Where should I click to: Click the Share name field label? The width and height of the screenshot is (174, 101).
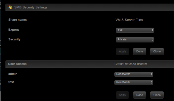pos(18,20)
